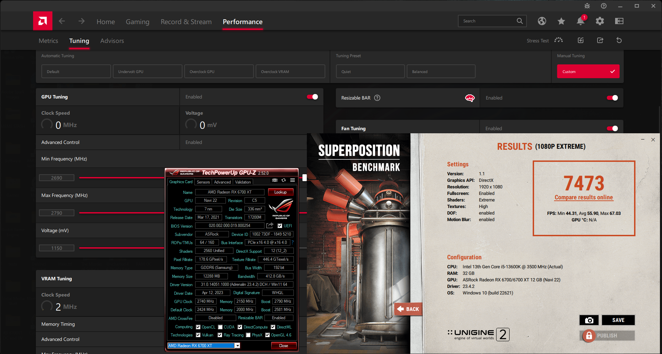Open the Gaming tab
Image resolution: width=662 pixels, height=354 pixels.
coord(137,22)
